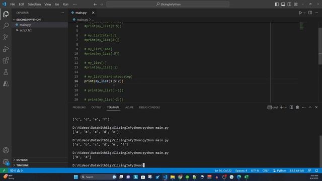Open the File menu
The height and width of the screenshot is (181, 322).
[x=13, y=5]
